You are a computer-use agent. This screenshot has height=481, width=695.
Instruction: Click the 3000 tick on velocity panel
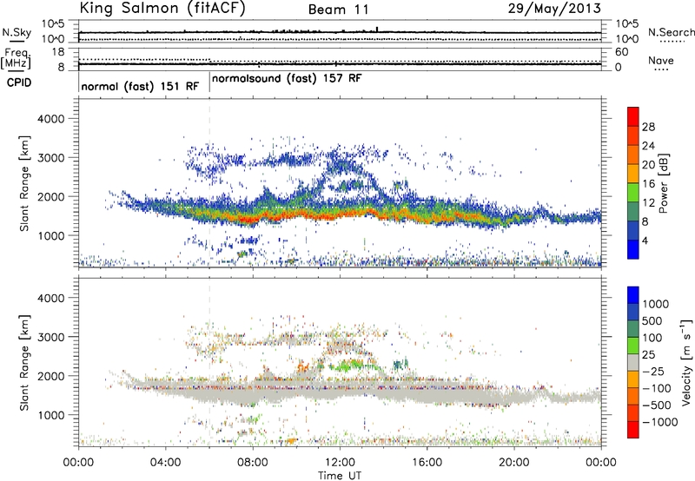point(50,337)
